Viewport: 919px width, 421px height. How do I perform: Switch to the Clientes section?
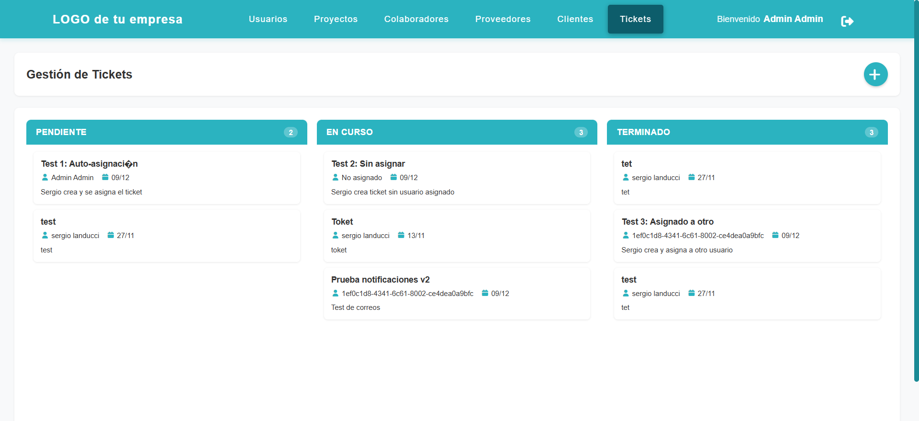click(575, 19)
